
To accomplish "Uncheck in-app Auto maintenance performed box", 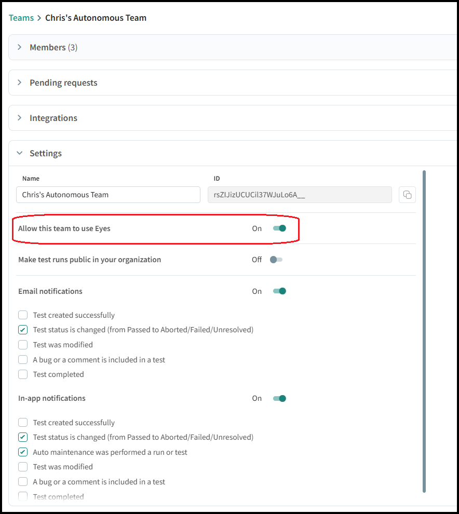I will (x=23, y=452).
